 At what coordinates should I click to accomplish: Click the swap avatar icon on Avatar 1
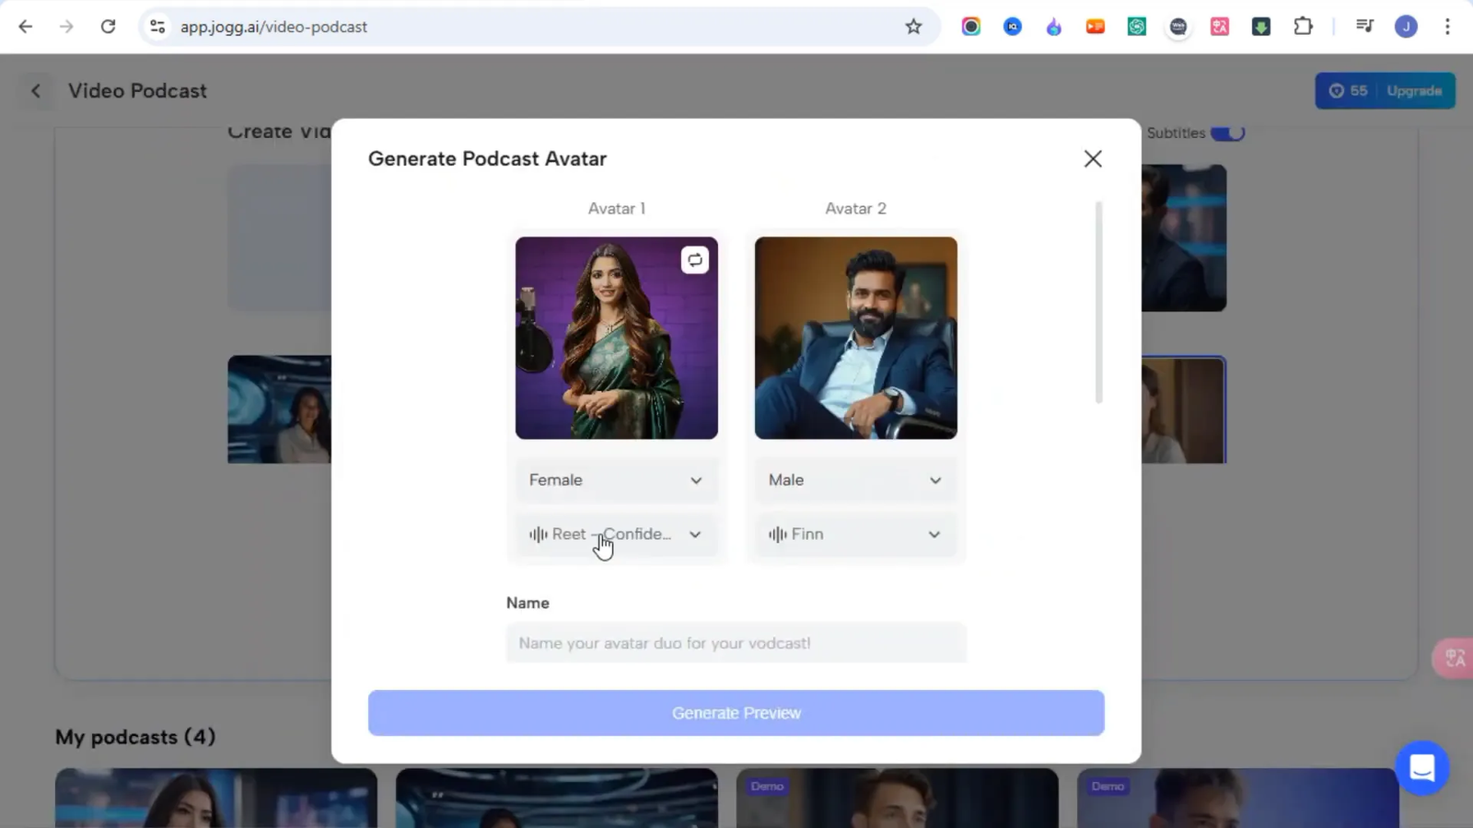(x=695, y=260)
